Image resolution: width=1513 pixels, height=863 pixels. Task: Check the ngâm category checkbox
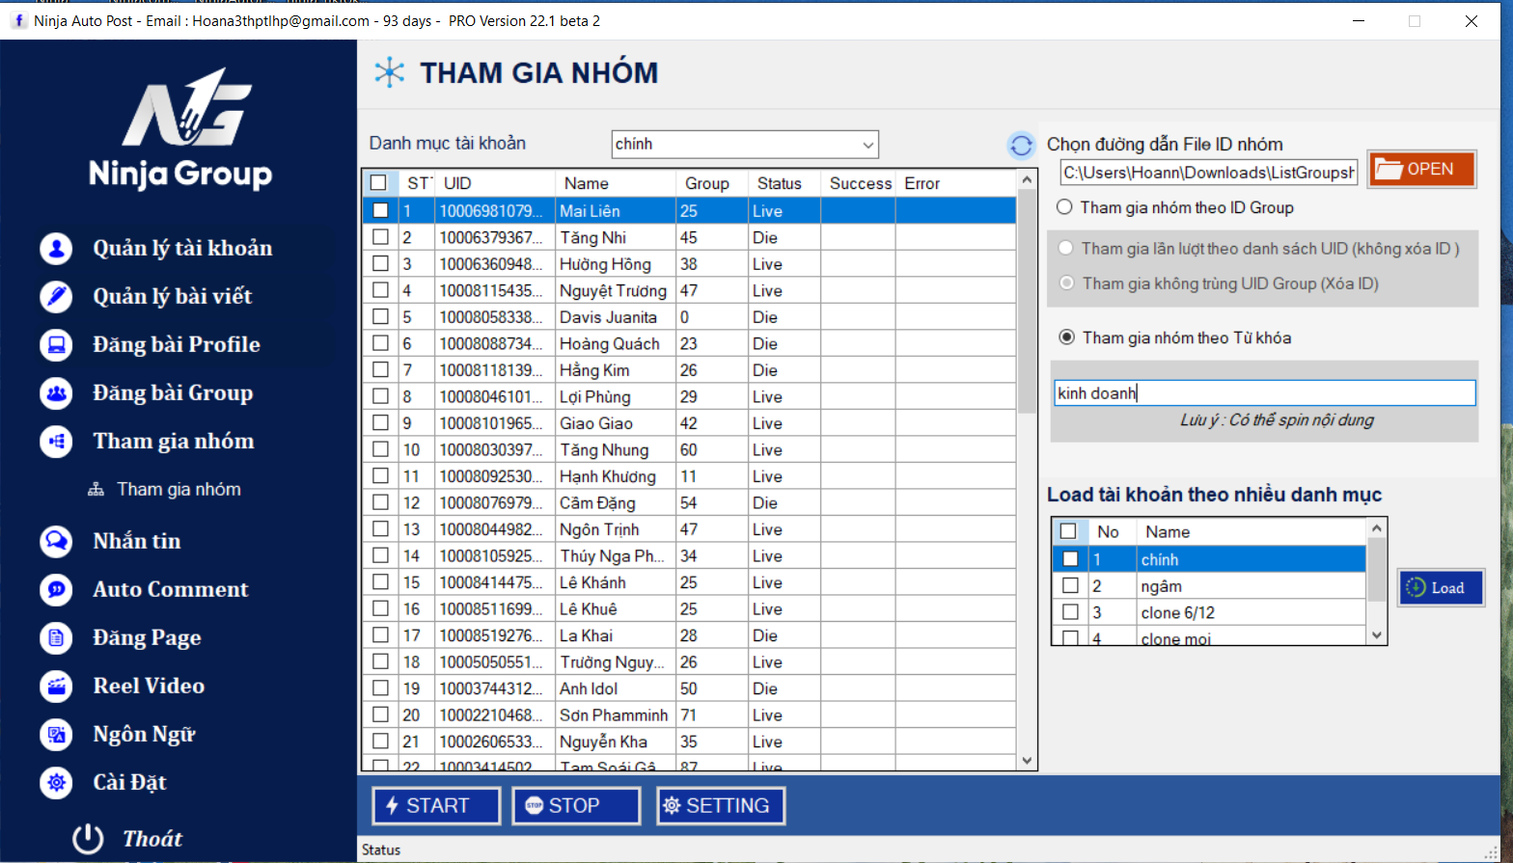pos(1070,585)
